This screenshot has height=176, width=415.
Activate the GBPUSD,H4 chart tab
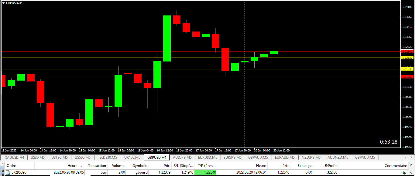156,158
